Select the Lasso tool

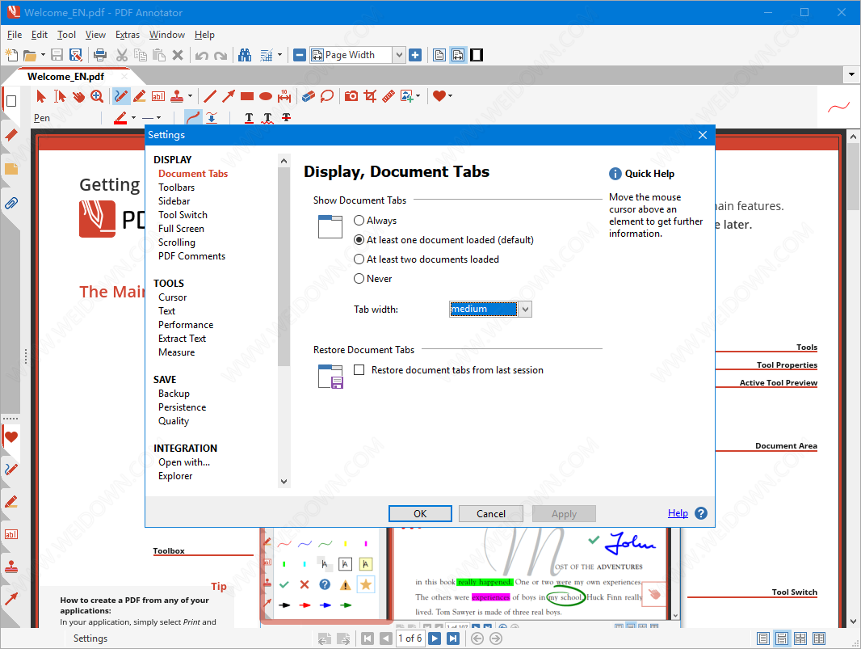click(327, 96)
